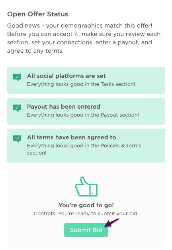The width and height of the screenshot is (172, 250).
Task: Click the gray panel around the thumbs-up
Action: [86, 206]
